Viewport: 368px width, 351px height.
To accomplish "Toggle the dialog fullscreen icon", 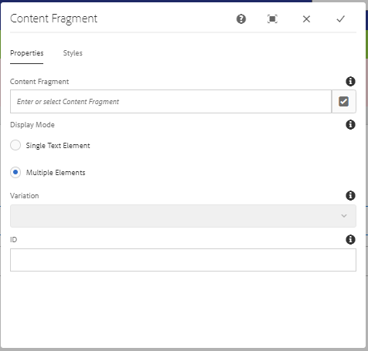I will pyautogui.click(x=272, y=19).
